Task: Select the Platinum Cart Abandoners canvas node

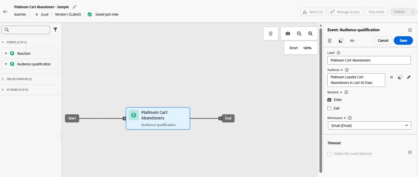Action: pyautogui.click(x=158, y=118)
